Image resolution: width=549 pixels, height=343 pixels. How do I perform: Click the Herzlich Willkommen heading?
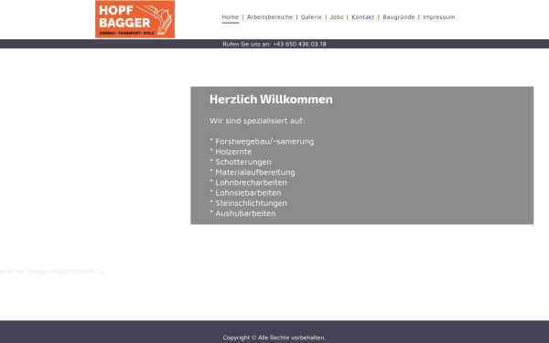tap(271, 99)
